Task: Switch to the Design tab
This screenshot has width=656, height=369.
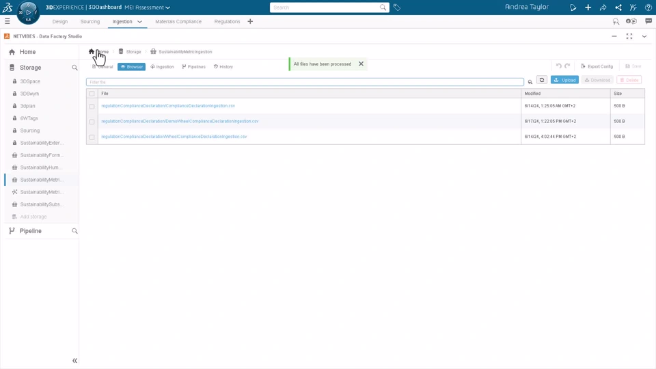Action: (x=60, y=21)
